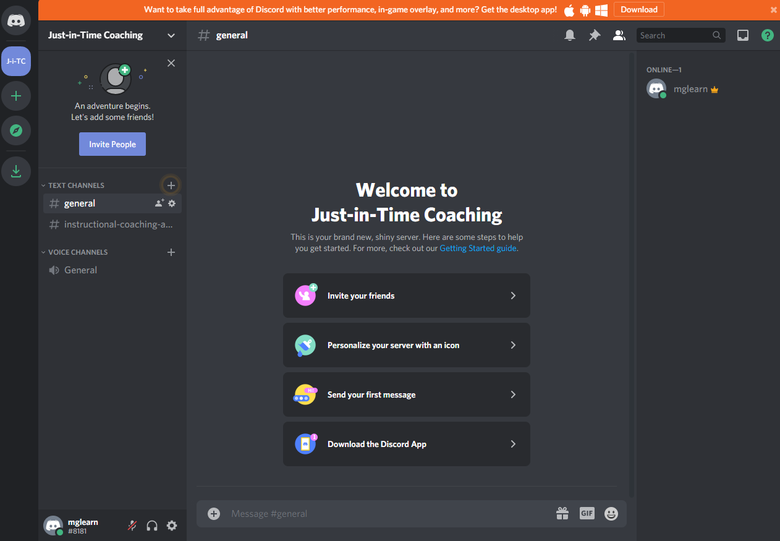Create a voice channel with the plus icon

tap(171, 252)
